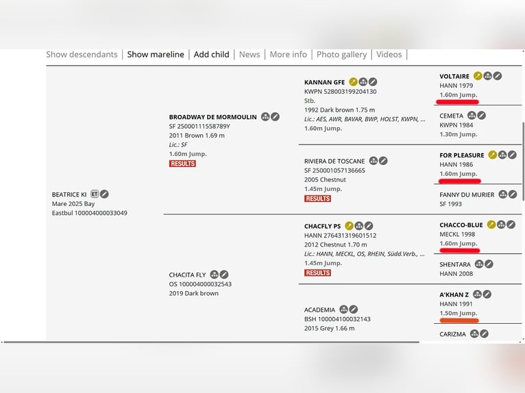Click the group icon next to RIVIERA DE TOSCANE
The height and width of the screenshot is (393, 525).
[374, 161]
